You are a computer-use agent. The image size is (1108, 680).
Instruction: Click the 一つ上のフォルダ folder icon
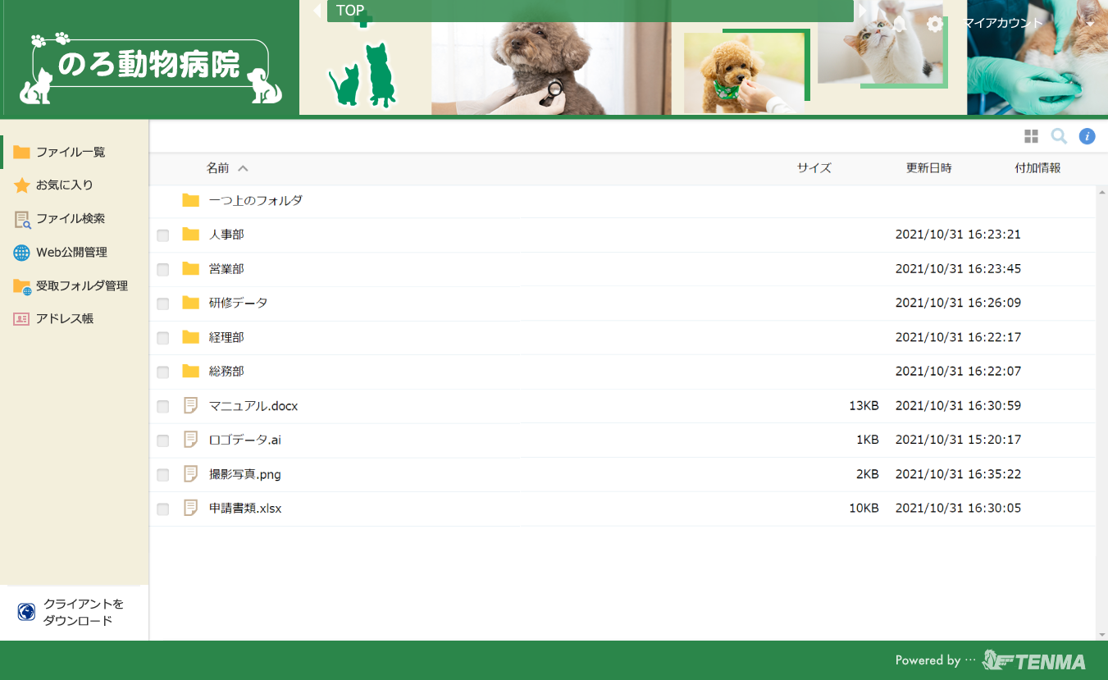pos(191,200)
